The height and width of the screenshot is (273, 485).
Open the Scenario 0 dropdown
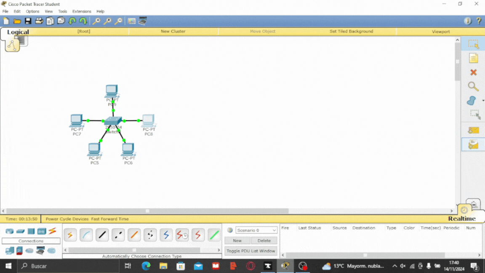click(256, 230)
